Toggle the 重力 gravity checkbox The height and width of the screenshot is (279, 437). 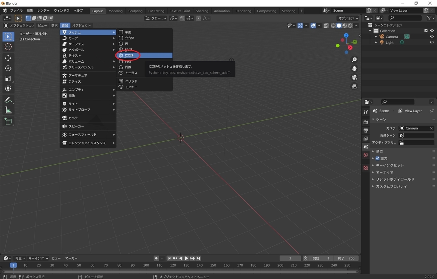378,158
